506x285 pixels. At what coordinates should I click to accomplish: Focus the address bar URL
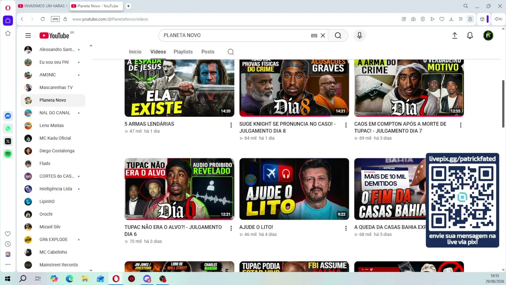pos(110,19)
